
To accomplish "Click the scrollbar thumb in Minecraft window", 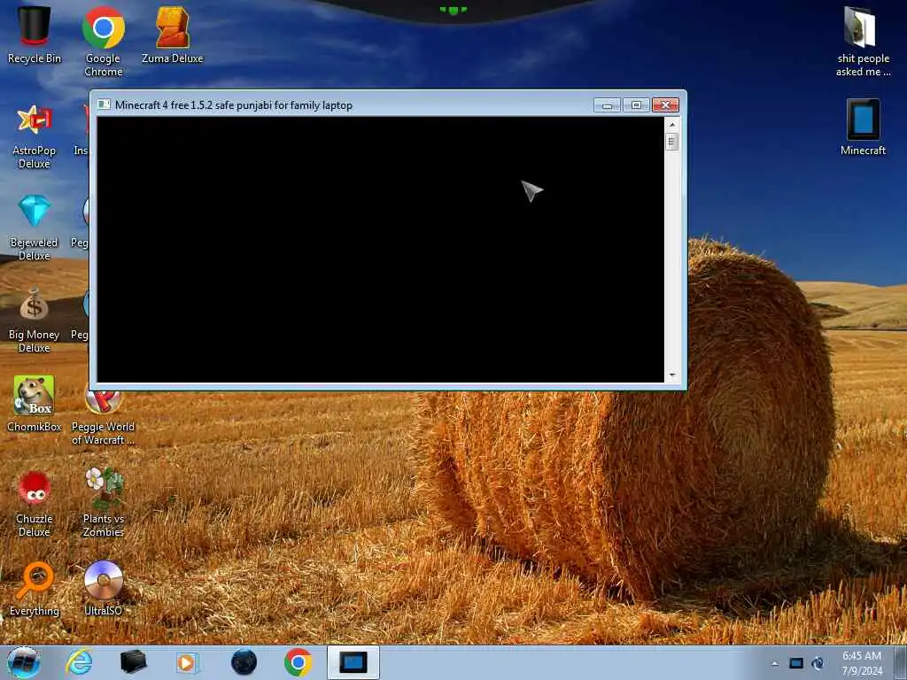I will pyautogui.click(x=671, y=142).
